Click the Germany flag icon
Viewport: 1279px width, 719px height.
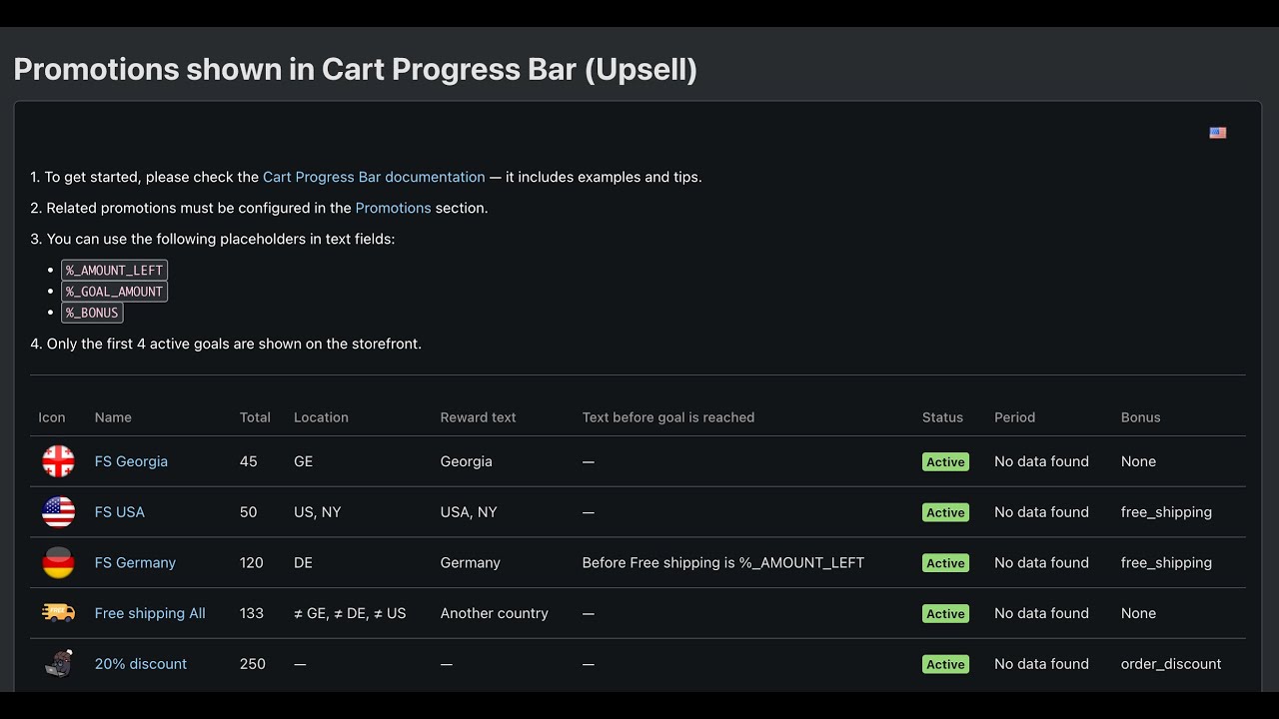58,563
